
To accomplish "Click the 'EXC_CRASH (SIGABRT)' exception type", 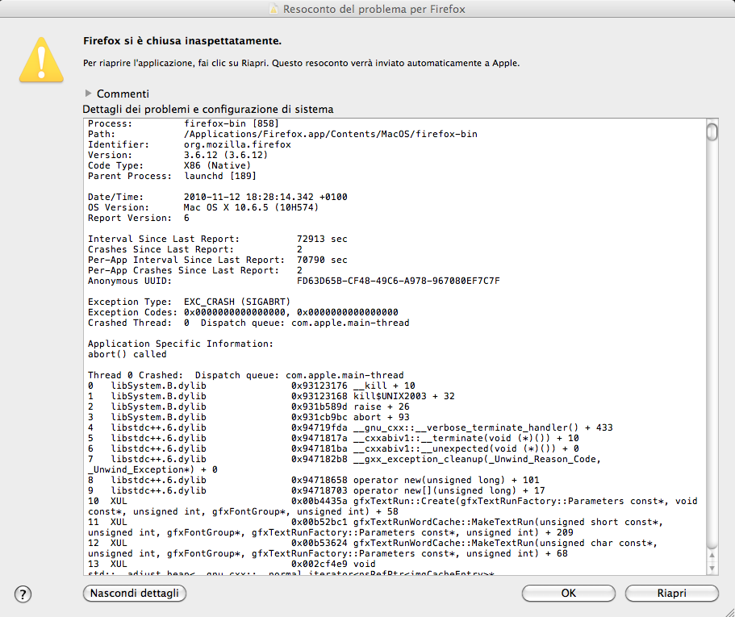I will click(x=237, y=302).
